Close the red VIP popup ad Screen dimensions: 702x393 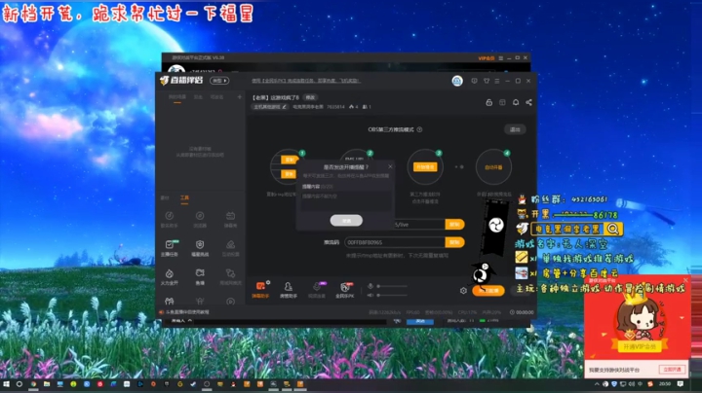click(685, 280)
